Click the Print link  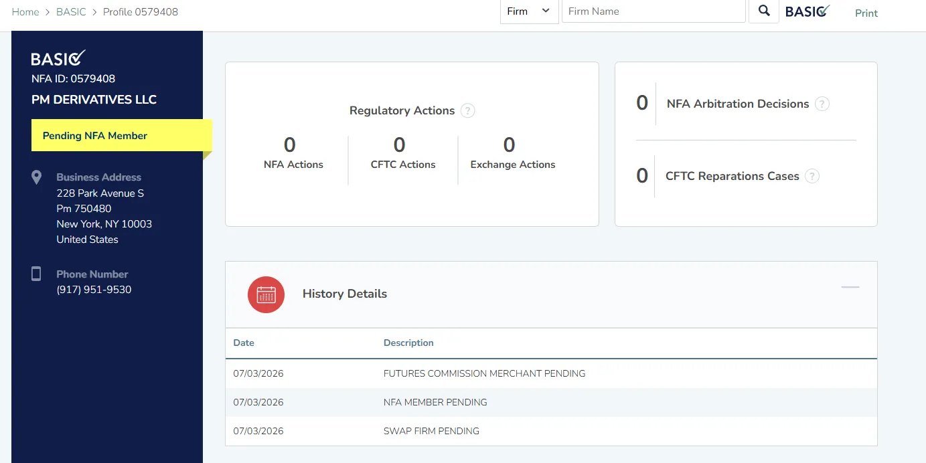866,13
